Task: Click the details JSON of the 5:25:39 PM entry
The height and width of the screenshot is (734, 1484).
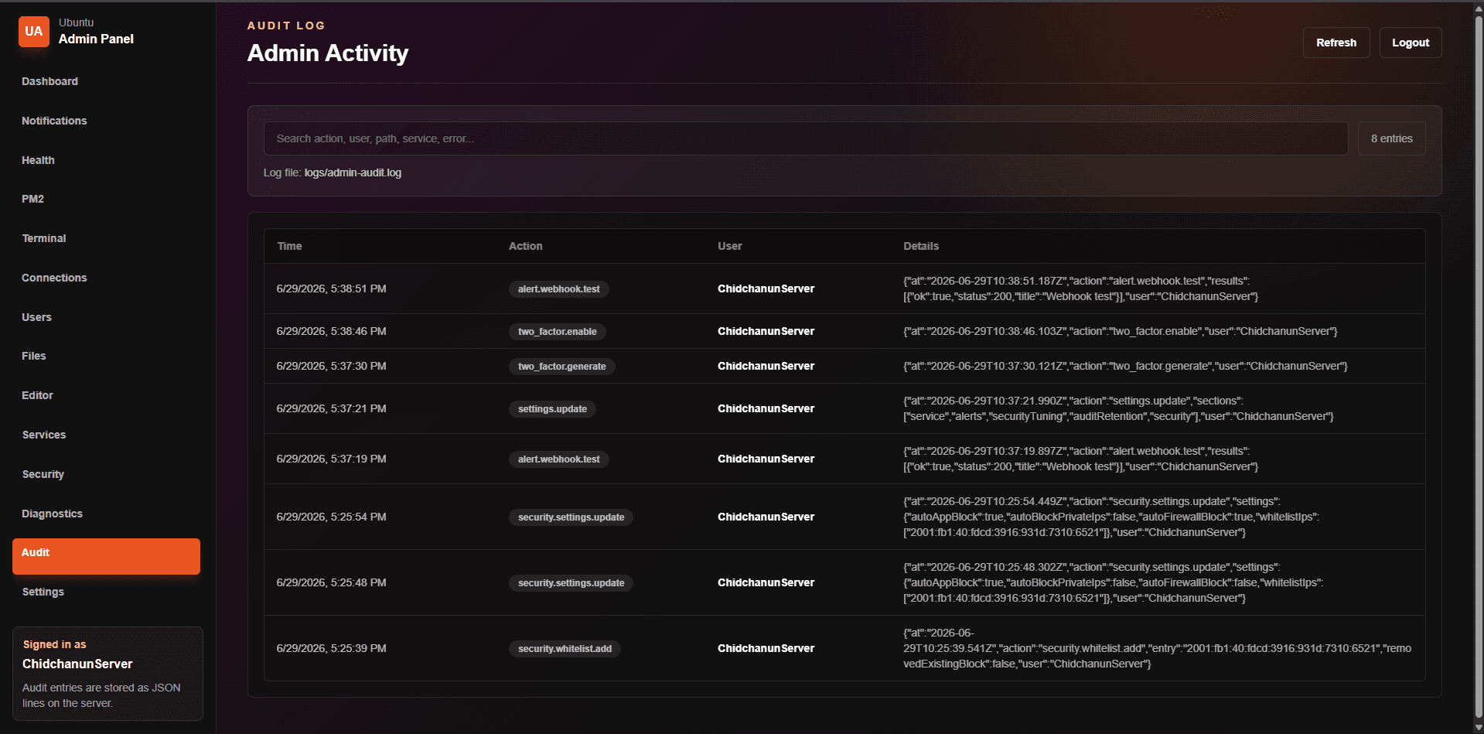Action: [x=1157, y=648]
